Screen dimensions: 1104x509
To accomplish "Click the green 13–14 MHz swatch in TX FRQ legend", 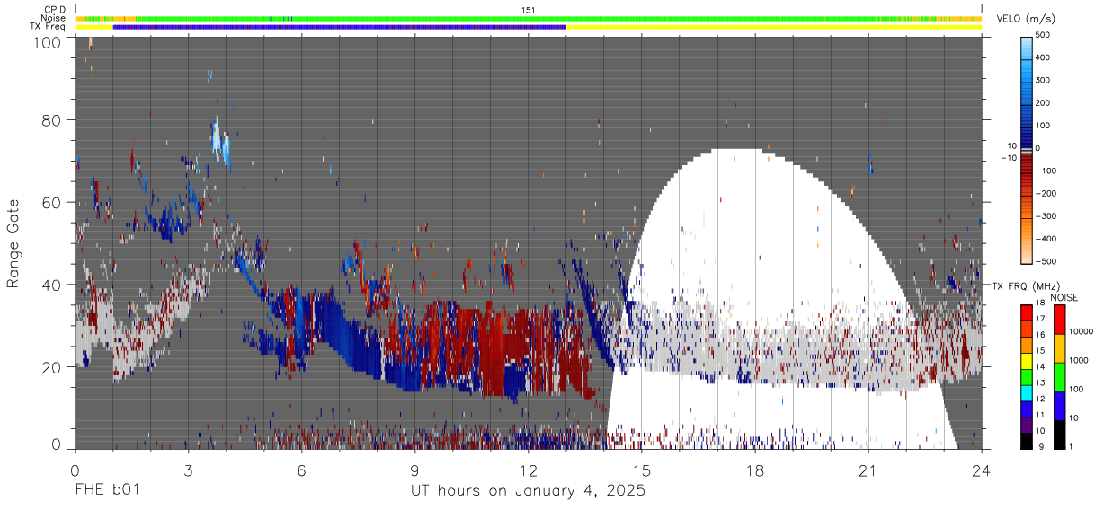I will point(1027,375).
